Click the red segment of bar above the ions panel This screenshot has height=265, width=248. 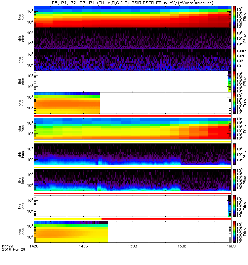tap(166, 219)
